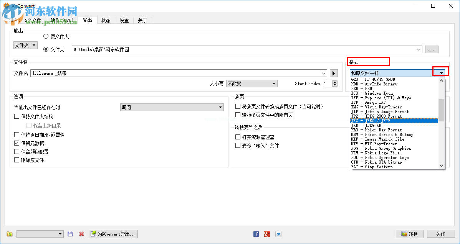This screenshot has height=244, width=460.
Task: Click the open folder icon at bottom left
Action: point(9,234)
